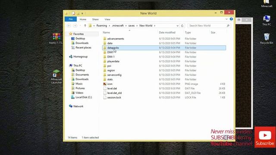Expand arrow after New World in path
This screenshot has height=155, width=276.
tap(155, 26)
